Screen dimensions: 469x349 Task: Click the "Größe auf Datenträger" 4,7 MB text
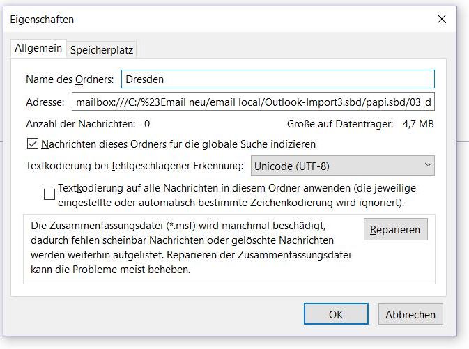pyautogui.click(x=361, y=124)
